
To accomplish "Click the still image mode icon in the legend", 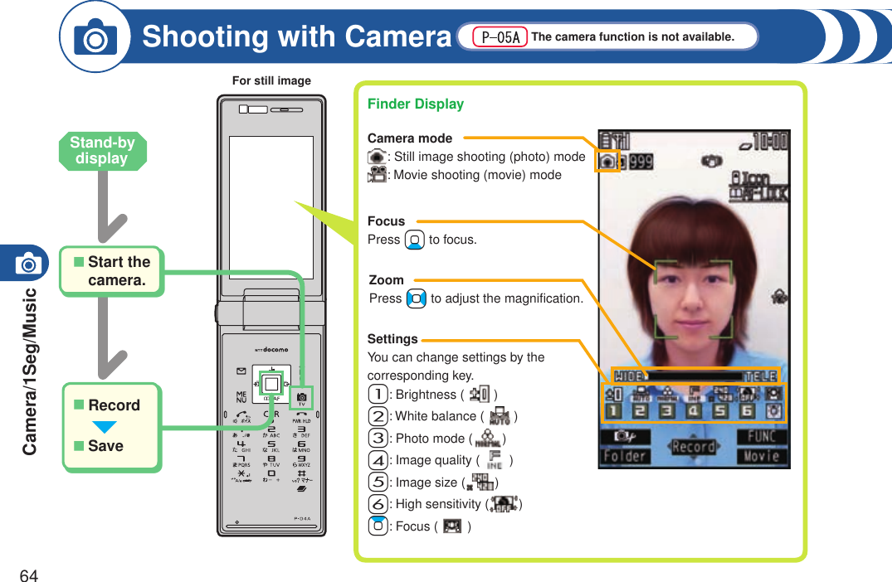I will [x=378, y=157].
